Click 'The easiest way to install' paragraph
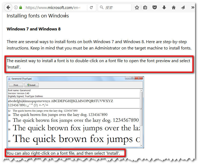This screenshot has height=165, width=198. pos(98,64)
